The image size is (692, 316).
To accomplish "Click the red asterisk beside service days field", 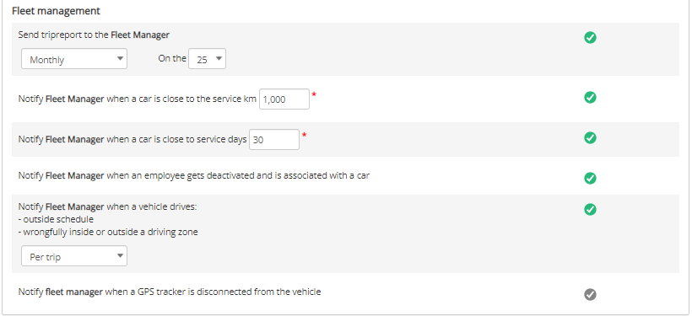I will 304,136.
